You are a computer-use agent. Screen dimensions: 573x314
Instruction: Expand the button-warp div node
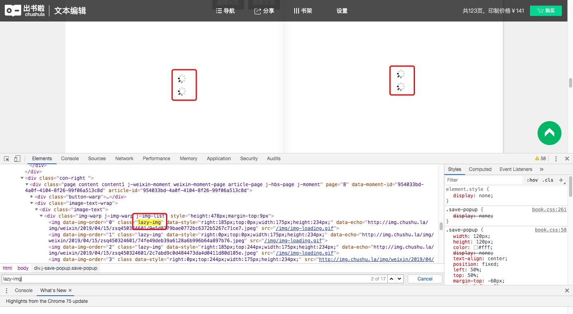(32, 197)
